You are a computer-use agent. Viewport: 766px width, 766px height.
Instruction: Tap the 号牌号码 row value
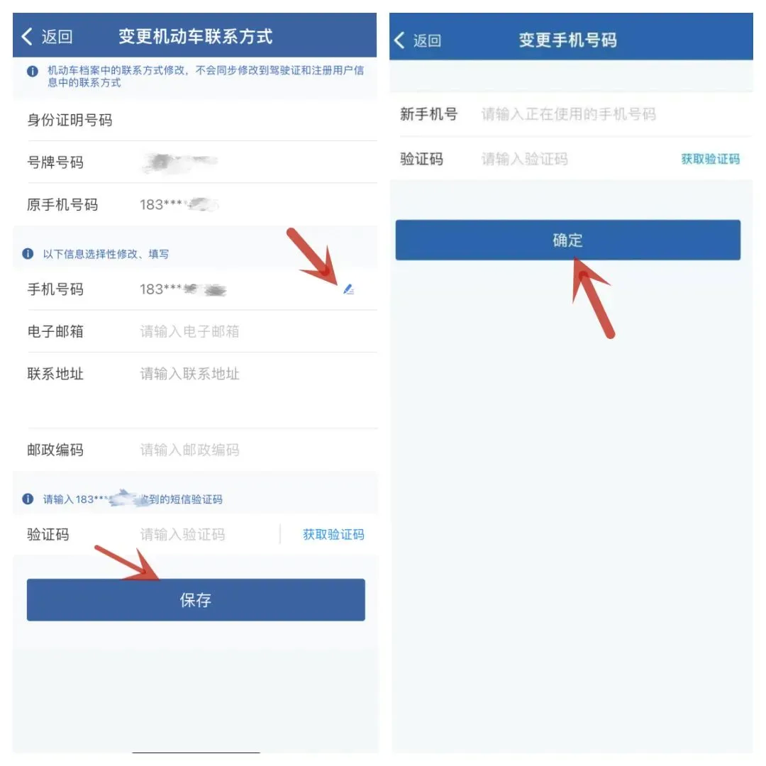click(x=179, y=162)
